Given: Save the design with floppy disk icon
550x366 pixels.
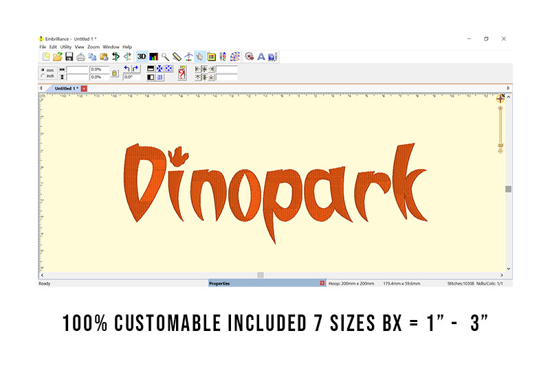Looking at the screenshot, I should 69,57.
